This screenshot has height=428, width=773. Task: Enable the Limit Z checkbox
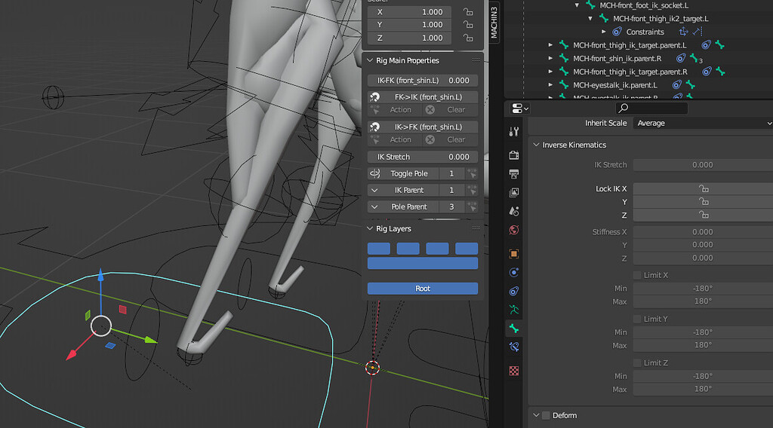click(637, 362)
